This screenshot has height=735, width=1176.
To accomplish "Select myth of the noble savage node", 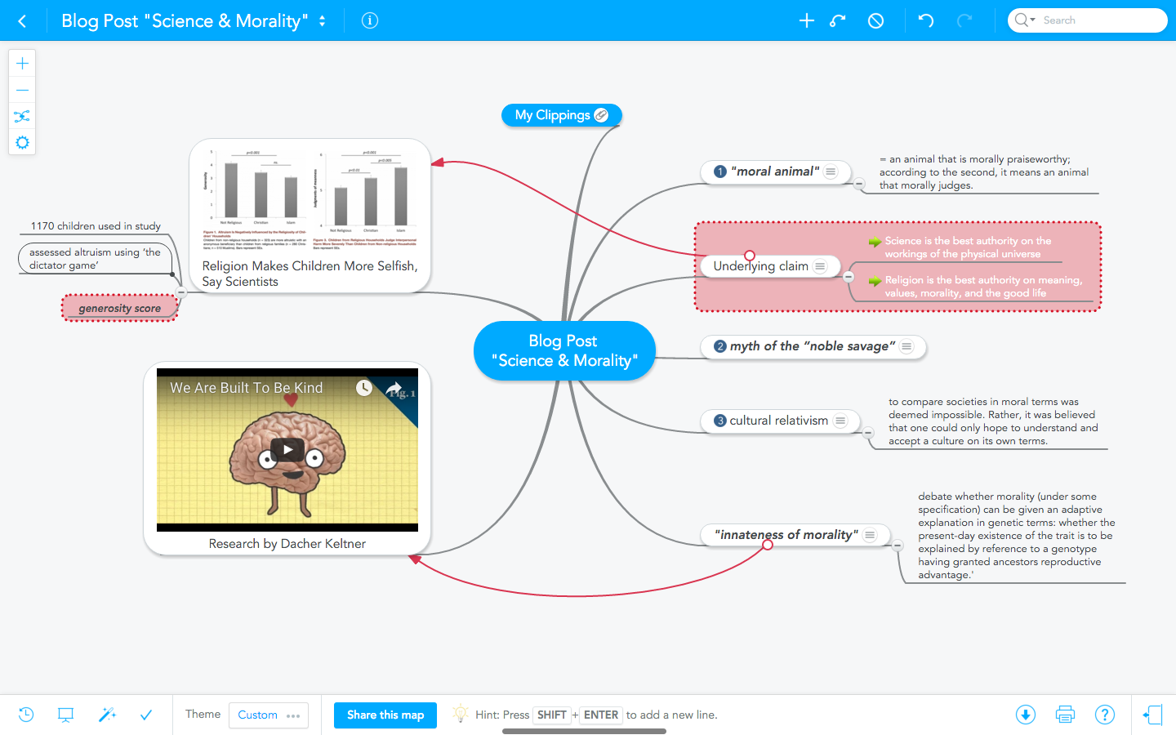I will pos(813,346).
